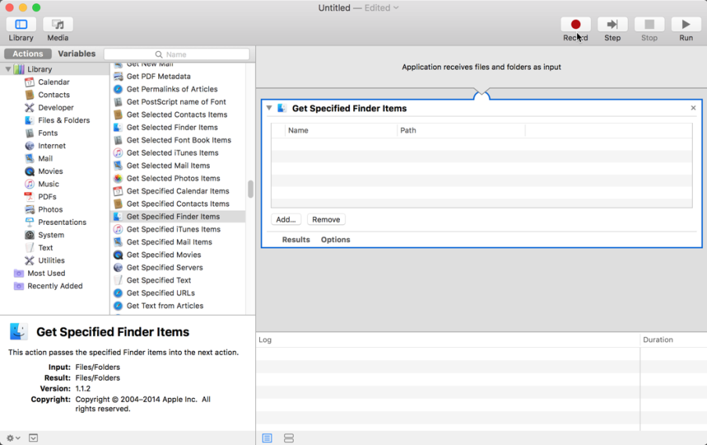The width and height of the screenshot is (707, 445).
Task: Click the Add... button
Action: tap(286, 219)
